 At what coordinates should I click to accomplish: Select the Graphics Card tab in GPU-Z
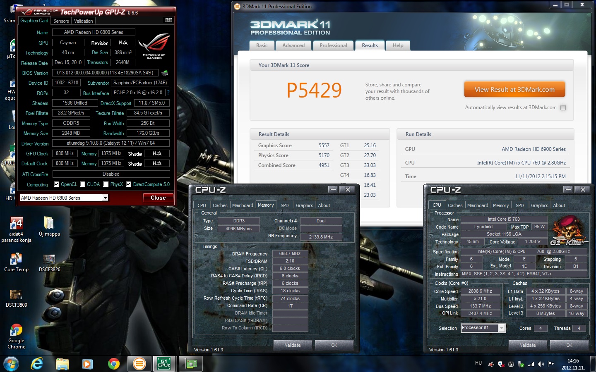click(x=34, y=21)
